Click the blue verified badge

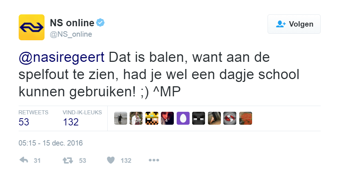101,23
